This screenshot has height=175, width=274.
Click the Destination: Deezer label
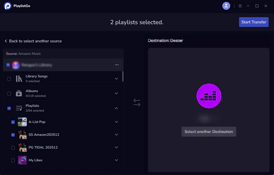[165, 41]
